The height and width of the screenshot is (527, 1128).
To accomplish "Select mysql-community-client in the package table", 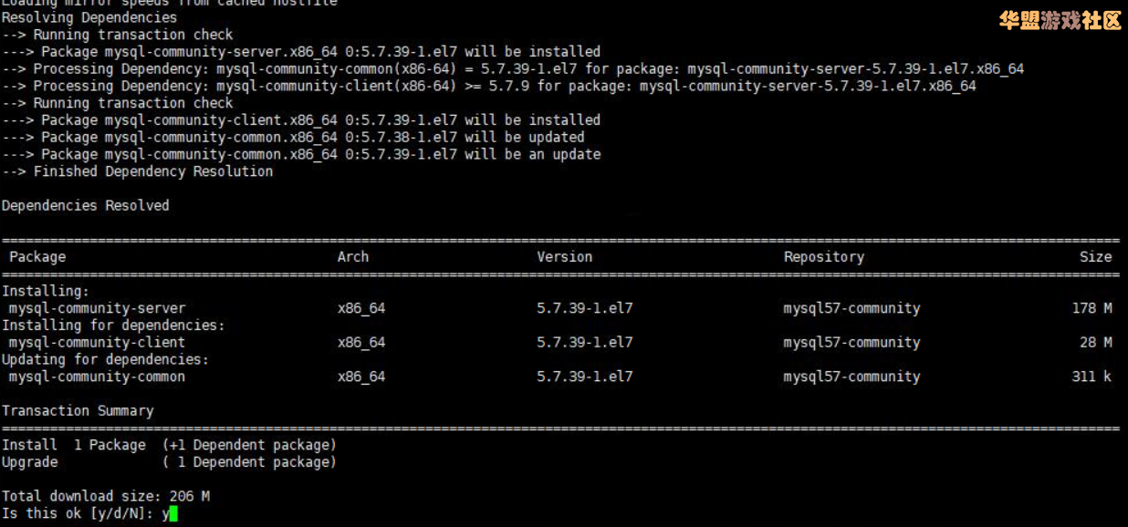I will coord(98,343).
